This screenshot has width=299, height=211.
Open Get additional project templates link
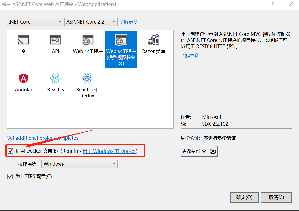pyautogui.click(x=42, y=138)
